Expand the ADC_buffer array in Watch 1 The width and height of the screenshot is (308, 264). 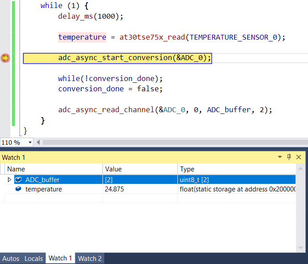(x=10, y=179)
